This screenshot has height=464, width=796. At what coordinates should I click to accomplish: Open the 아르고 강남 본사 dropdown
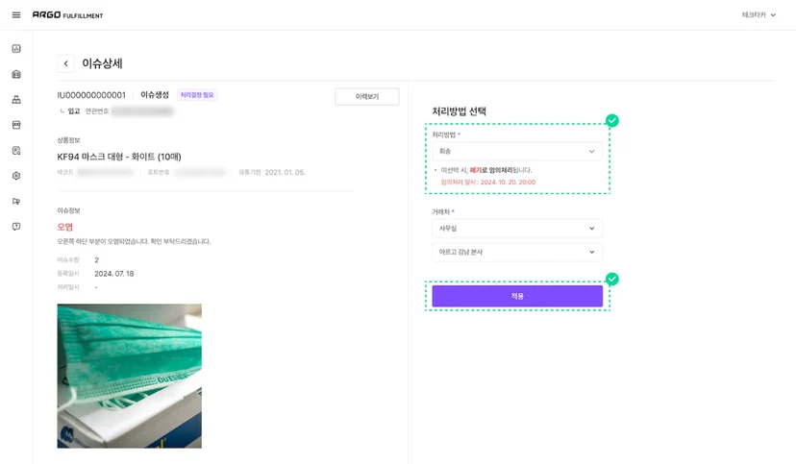(x=517, y=252)
